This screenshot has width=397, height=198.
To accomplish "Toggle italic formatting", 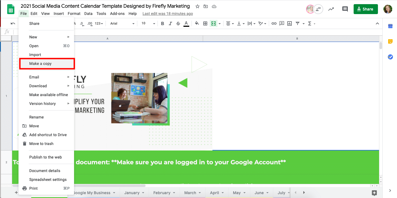I will point(170,23).
